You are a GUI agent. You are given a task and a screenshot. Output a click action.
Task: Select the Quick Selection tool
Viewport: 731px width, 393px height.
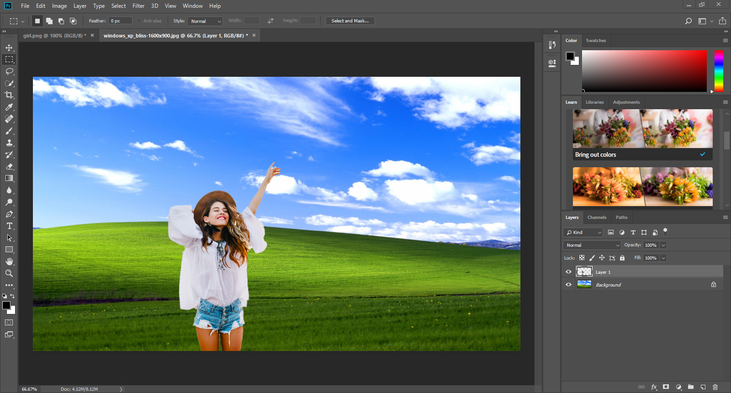tap(9, 83)
